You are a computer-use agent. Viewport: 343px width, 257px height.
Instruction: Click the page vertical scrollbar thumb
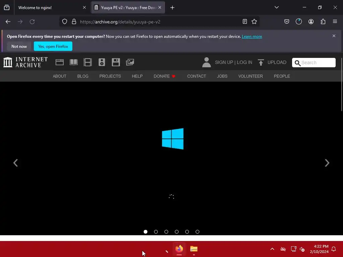click(x=342, y=85)
